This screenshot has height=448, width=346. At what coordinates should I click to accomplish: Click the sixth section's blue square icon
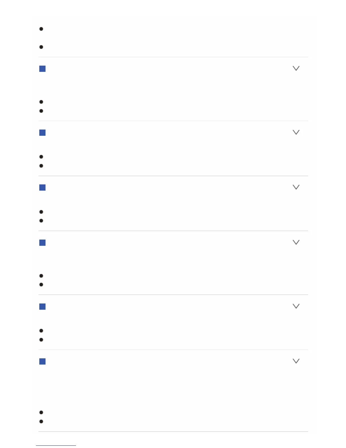42,361
